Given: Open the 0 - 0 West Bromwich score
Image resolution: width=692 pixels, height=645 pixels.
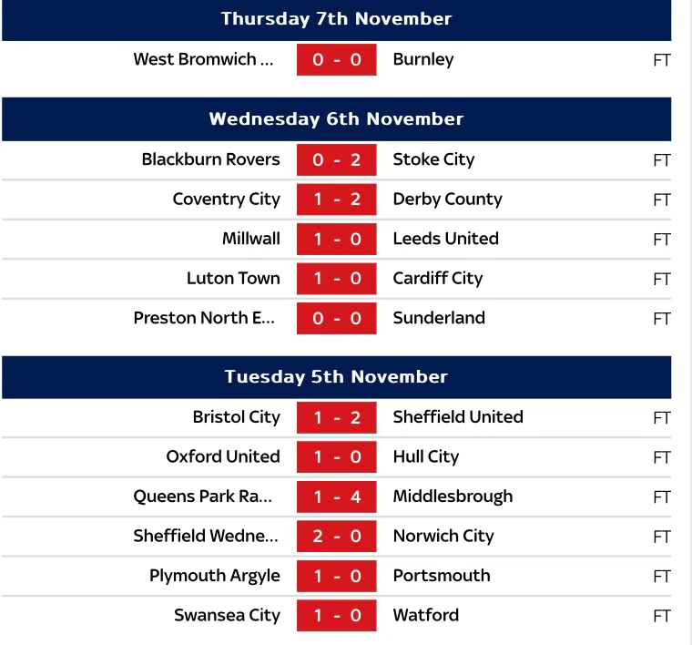Looking at the screenshot, I should (336, 60).
